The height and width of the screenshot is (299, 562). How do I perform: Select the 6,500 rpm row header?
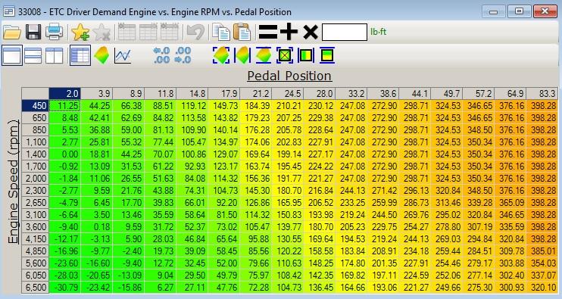click(35, 288)
